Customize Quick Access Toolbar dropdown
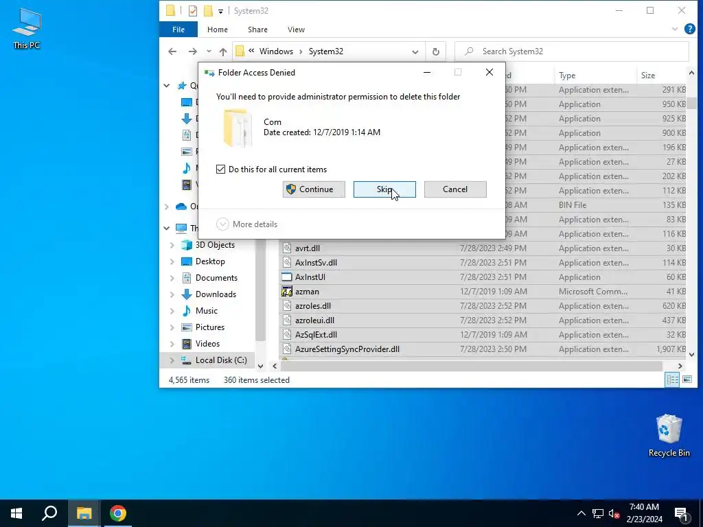703x527 pixels. pyautogui.click(x=220, y=11)
